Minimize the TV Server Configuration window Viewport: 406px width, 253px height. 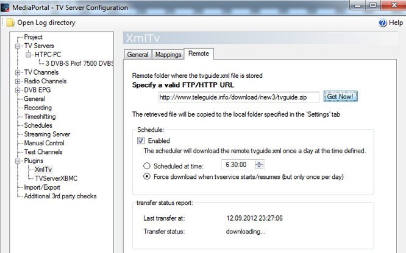coord(354,5)
